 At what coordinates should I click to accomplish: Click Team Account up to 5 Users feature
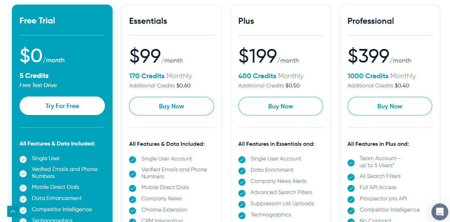pyautogui.click(x=380, y=162)
